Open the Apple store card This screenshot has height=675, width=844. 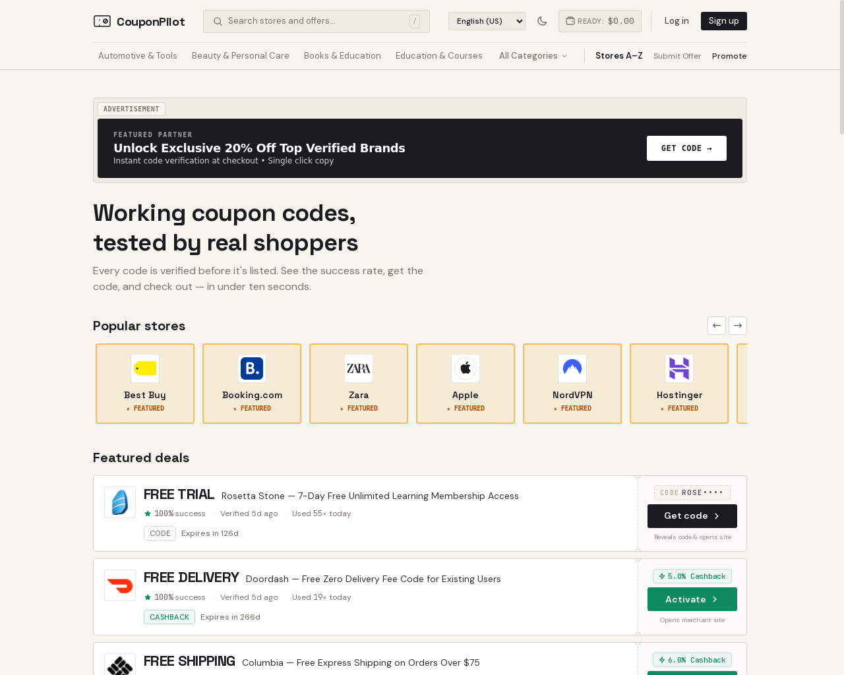click(466, 384)
